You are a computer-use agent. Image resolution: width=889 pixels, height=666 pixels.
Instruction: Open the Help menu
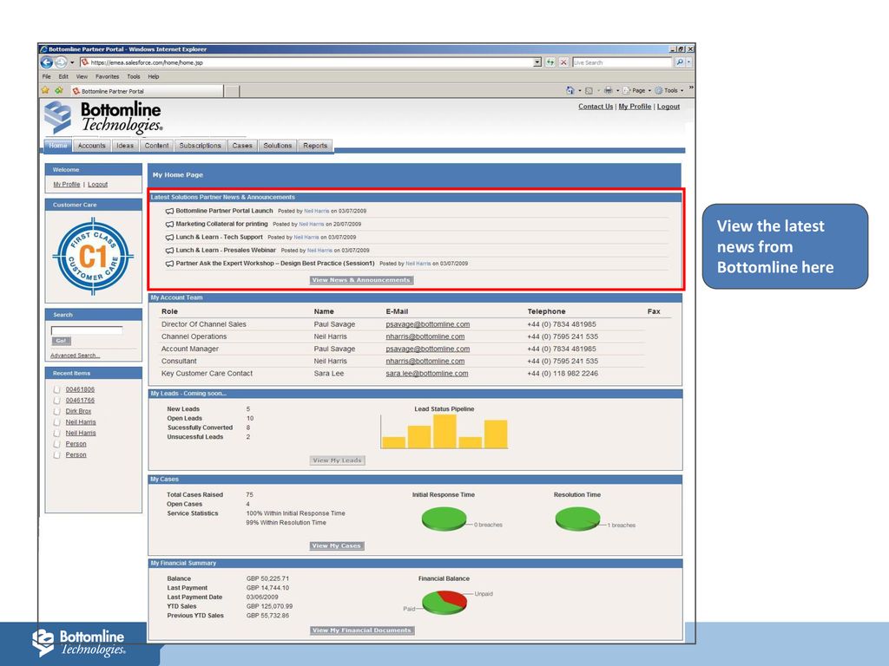coord(154,76)
